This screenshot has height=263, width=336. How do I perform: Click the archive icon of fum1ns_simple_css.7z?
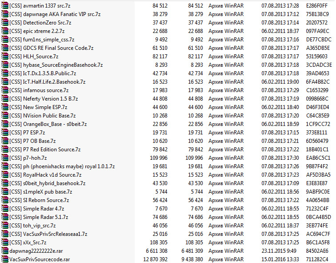tap(5, 40)
